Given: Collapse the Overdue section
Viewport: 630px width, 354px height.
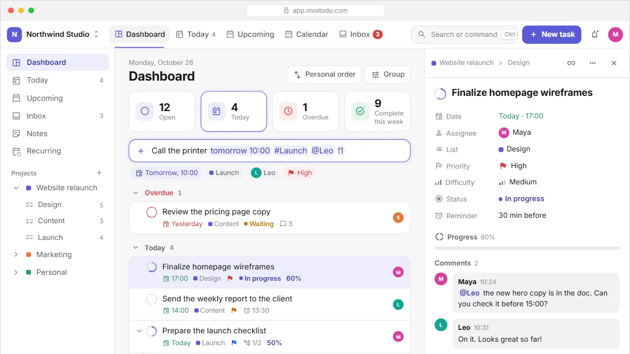Looking at the screenshot, I should [135, 193].
